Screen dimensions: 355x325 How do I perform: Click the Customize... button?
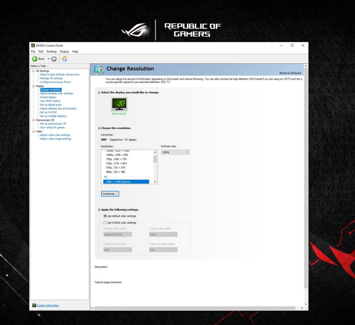tap(110, 194)
